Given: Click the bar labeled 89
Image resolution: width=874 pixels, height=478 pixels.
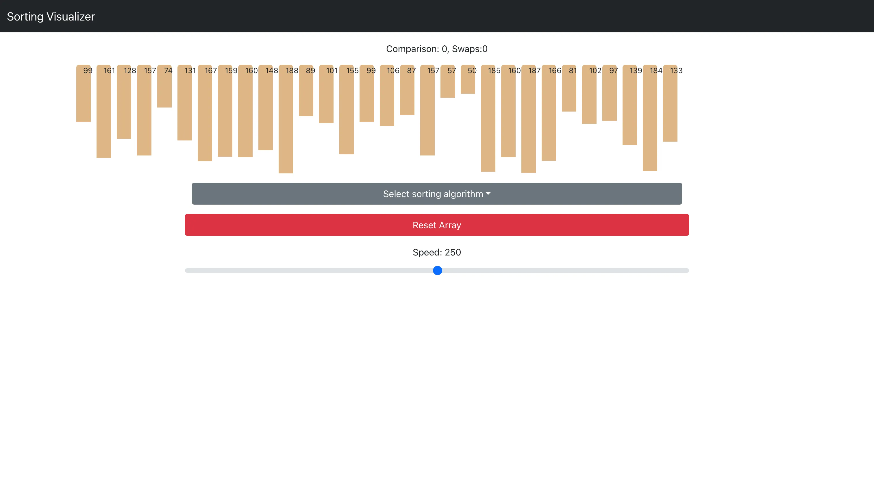Looking at the screenshot, I should pyautogui.click(x=306, y=90).
